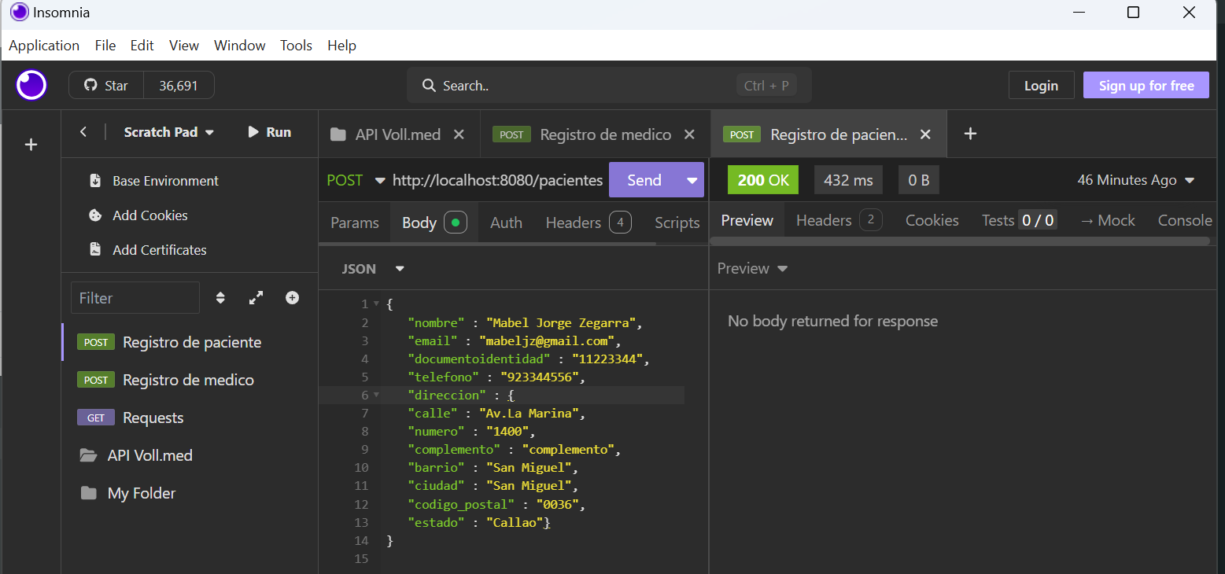The width and height of the screenshot is (1225, 574).
Task: Close the API Voll.med tab
Action: tap(460, 134)
